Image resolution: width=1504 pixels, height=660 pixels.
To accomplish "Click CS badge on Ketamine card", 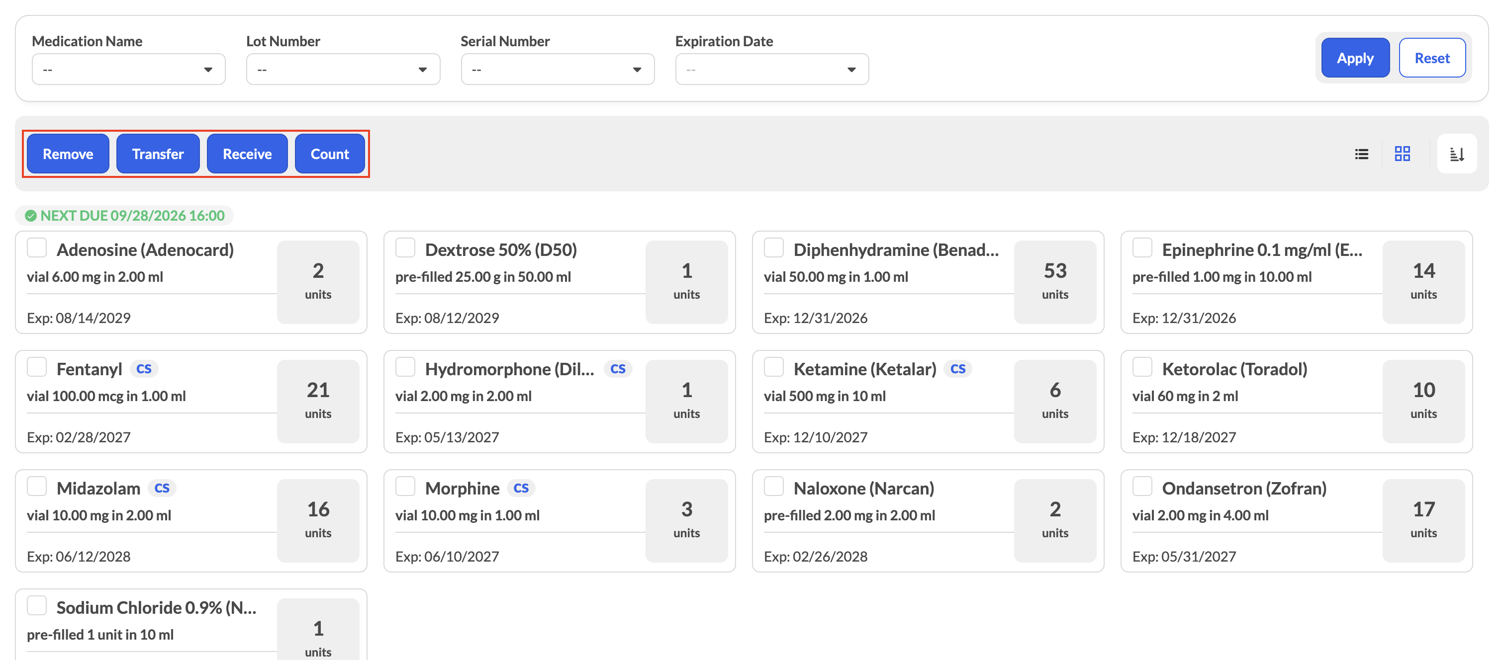I will (957, 369).
